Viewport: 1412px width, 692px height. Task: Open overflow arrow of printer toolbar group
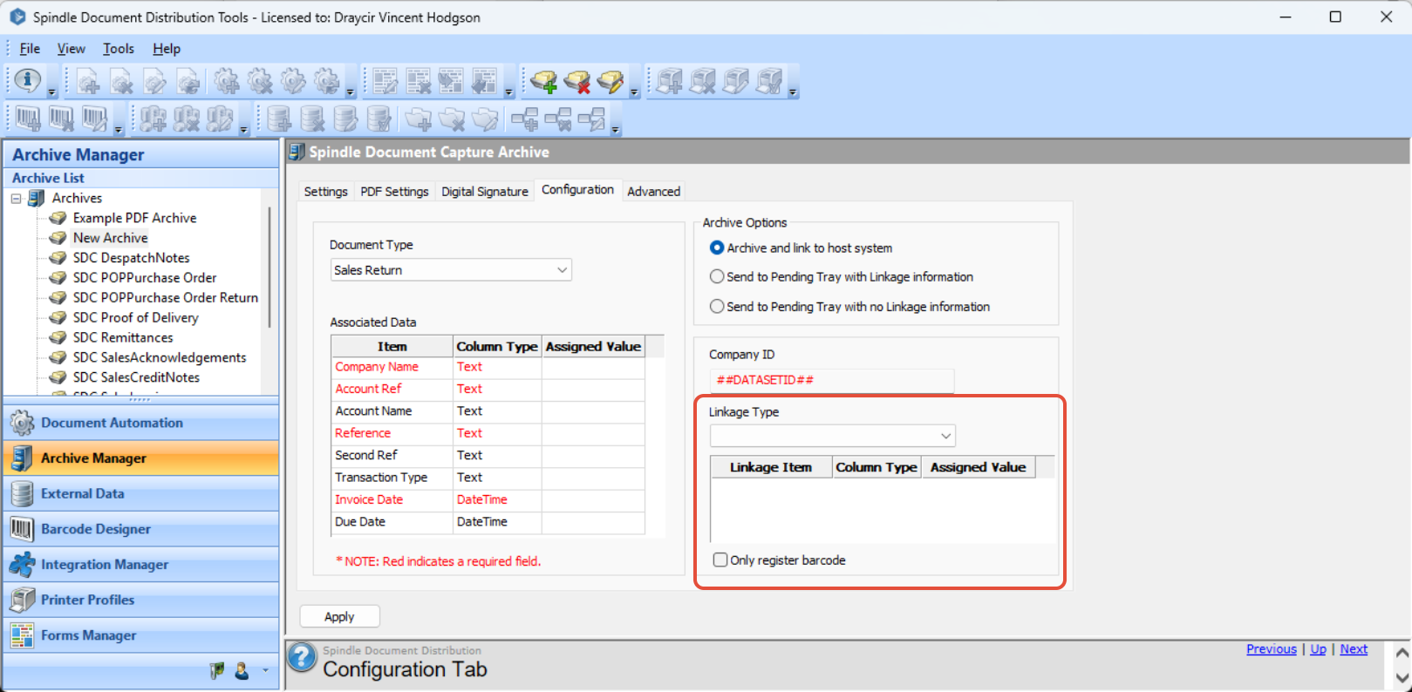793,92
